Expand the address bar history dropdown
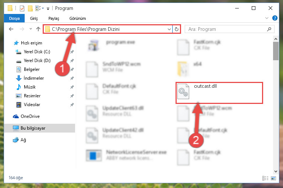The width and height of the screenshot is (283, 188). 169,29
